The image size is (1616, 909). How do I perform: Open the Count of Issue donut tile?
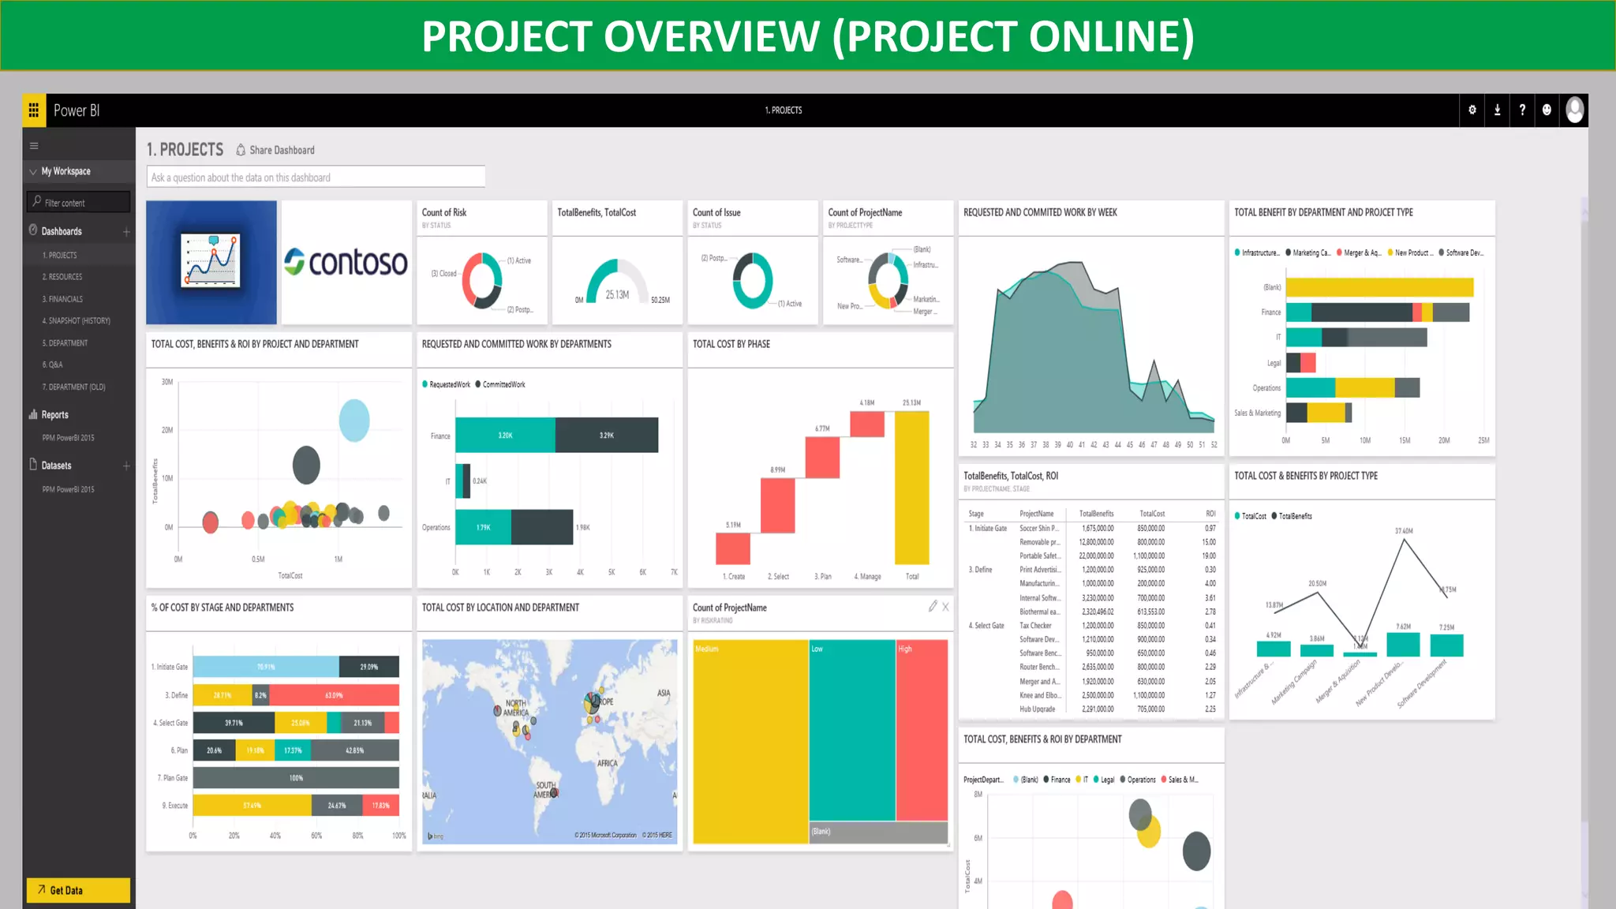(x=753, y=262)
